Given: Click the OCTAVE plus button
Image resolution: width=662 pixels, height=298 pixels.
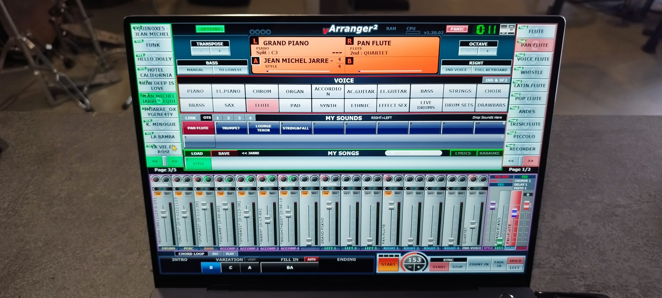Looking at the screenshot, I should pyautogui.click(x=487, y=51).
